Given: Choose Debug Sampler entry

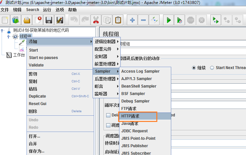Looking at the screenshot, I should 145,101.
